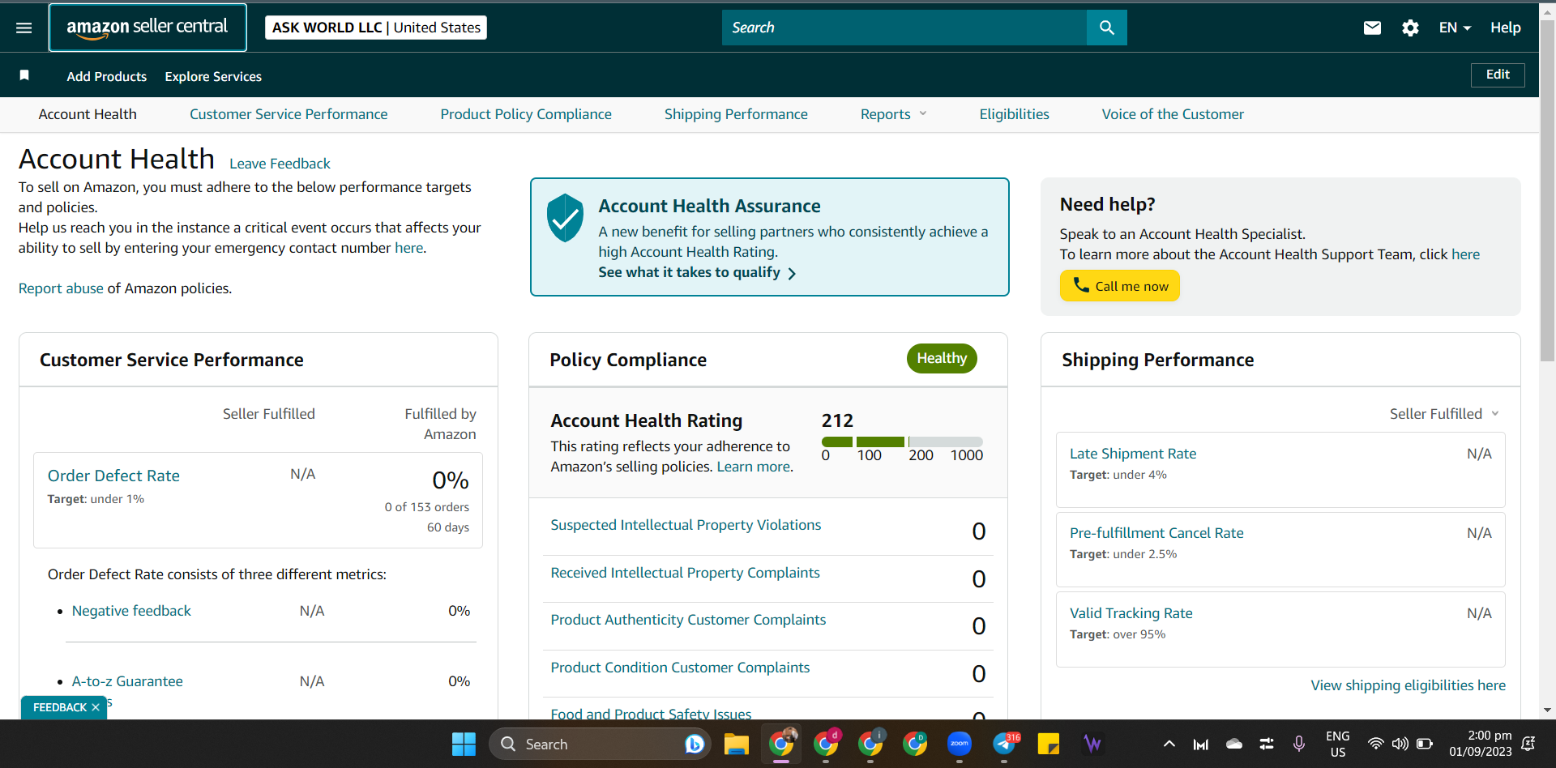
Task: Click the Edit button
Action: (x=1498, y=75)
